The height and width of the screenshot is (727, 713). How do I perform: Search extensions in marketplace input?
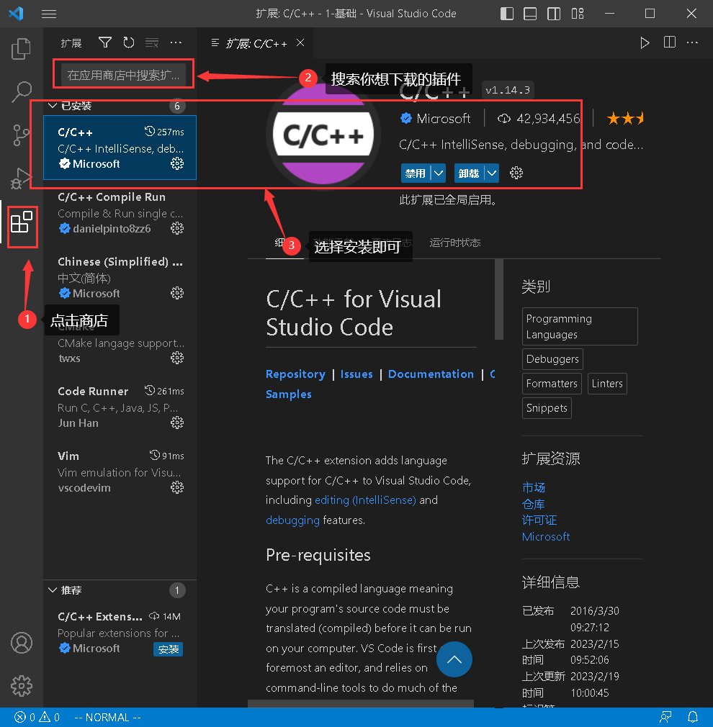coord(123,75)
